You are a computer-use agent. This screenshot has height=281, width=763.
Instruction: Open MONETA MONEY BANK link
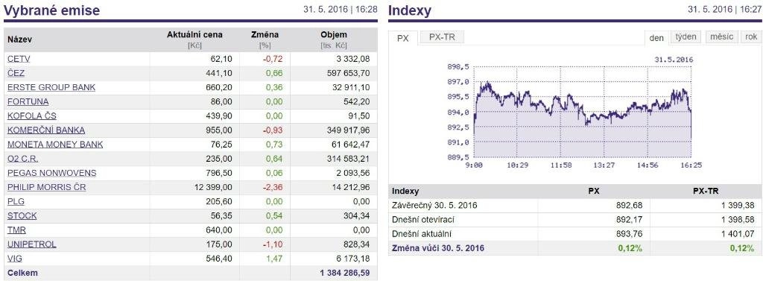[55, 145]
